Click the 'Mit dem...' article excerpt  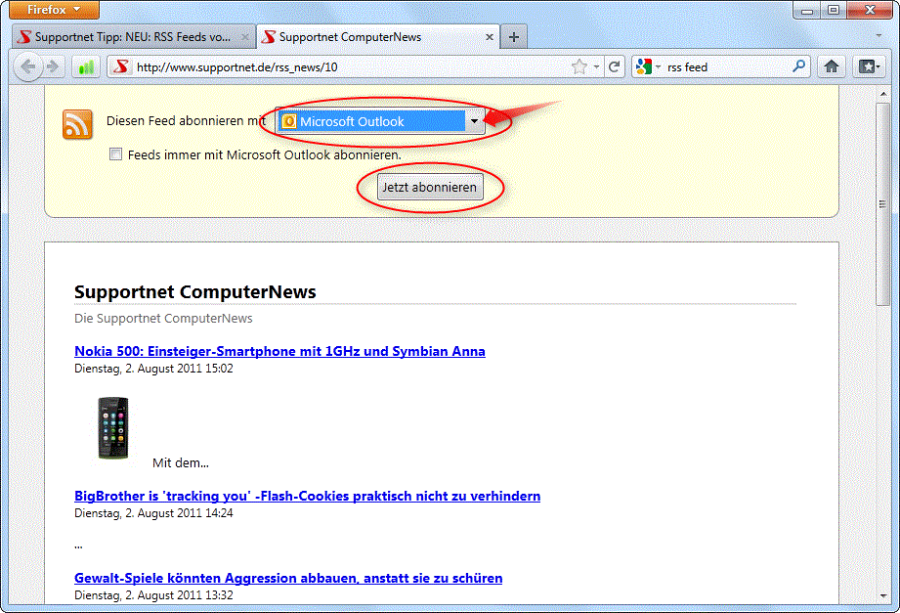tap(181, 463)
